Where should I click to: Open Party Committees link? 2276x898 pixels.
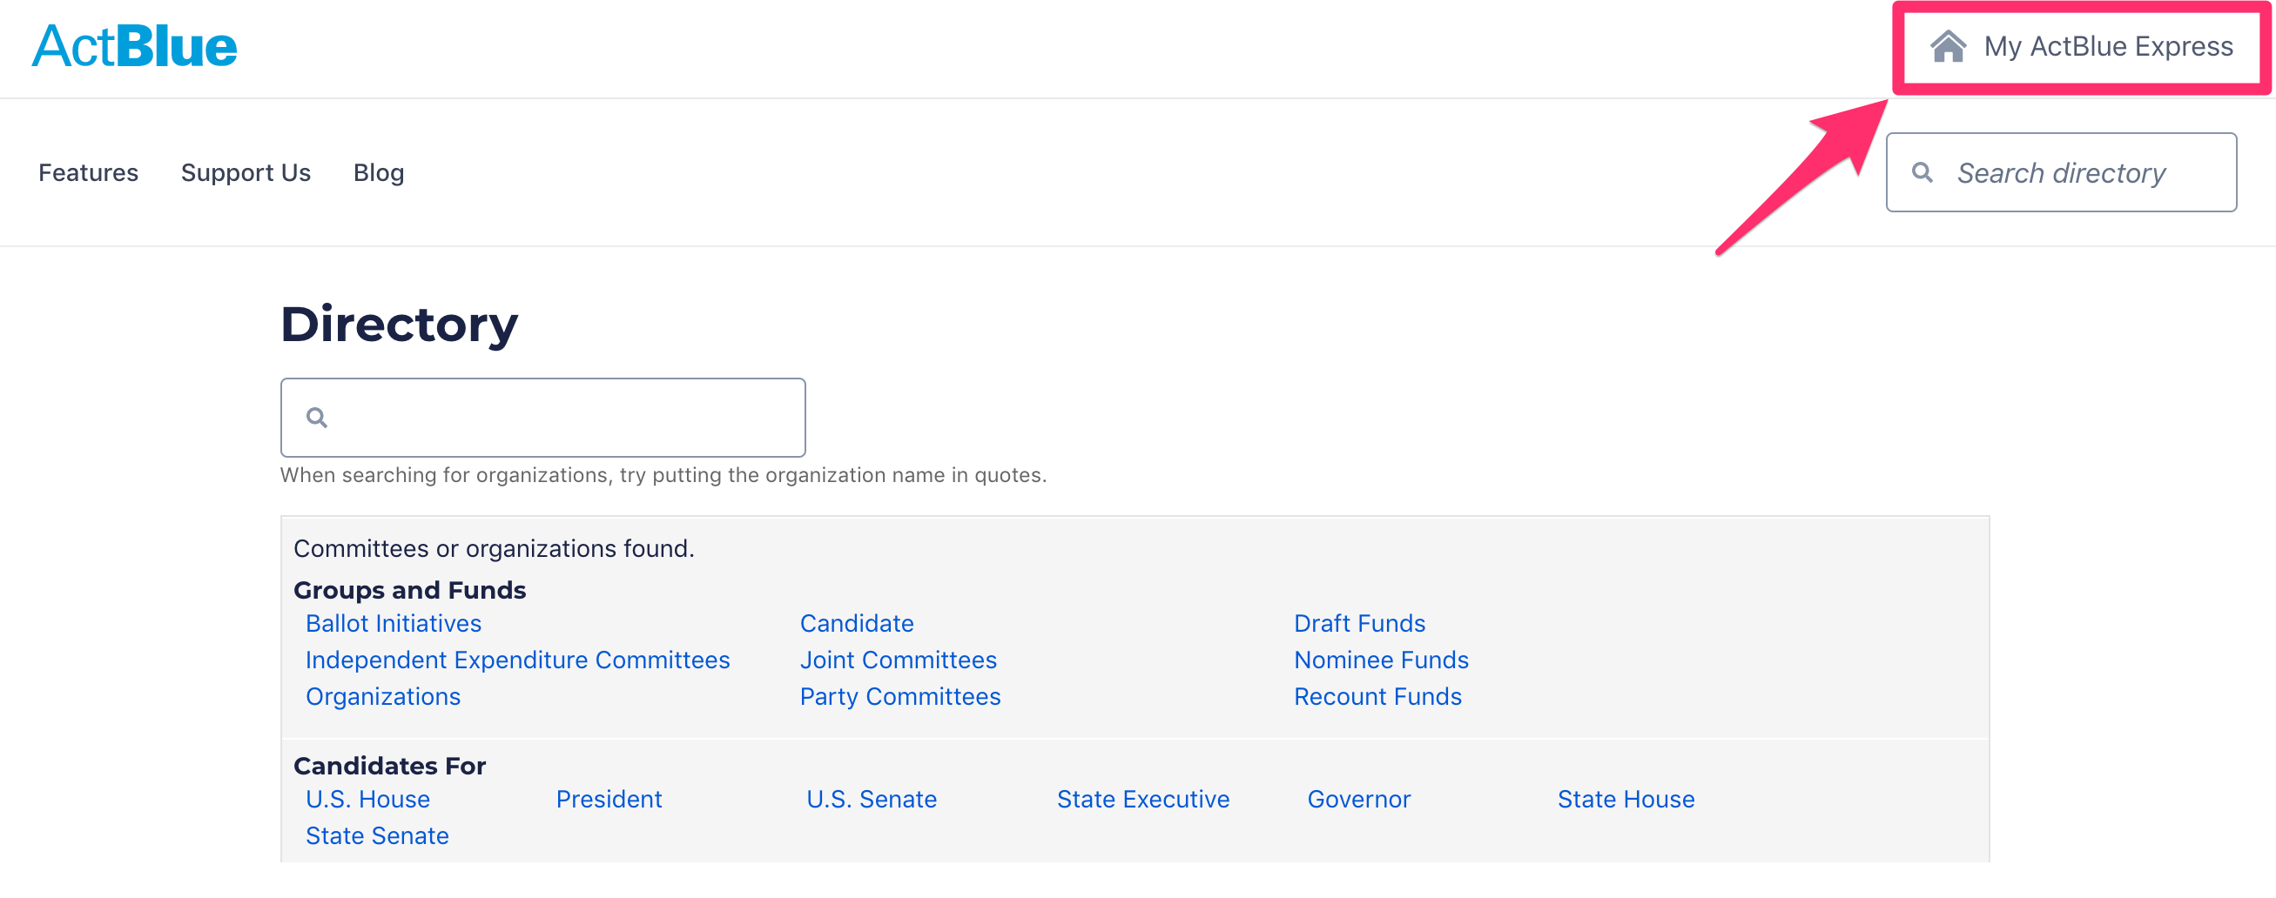tap(899, 697)
